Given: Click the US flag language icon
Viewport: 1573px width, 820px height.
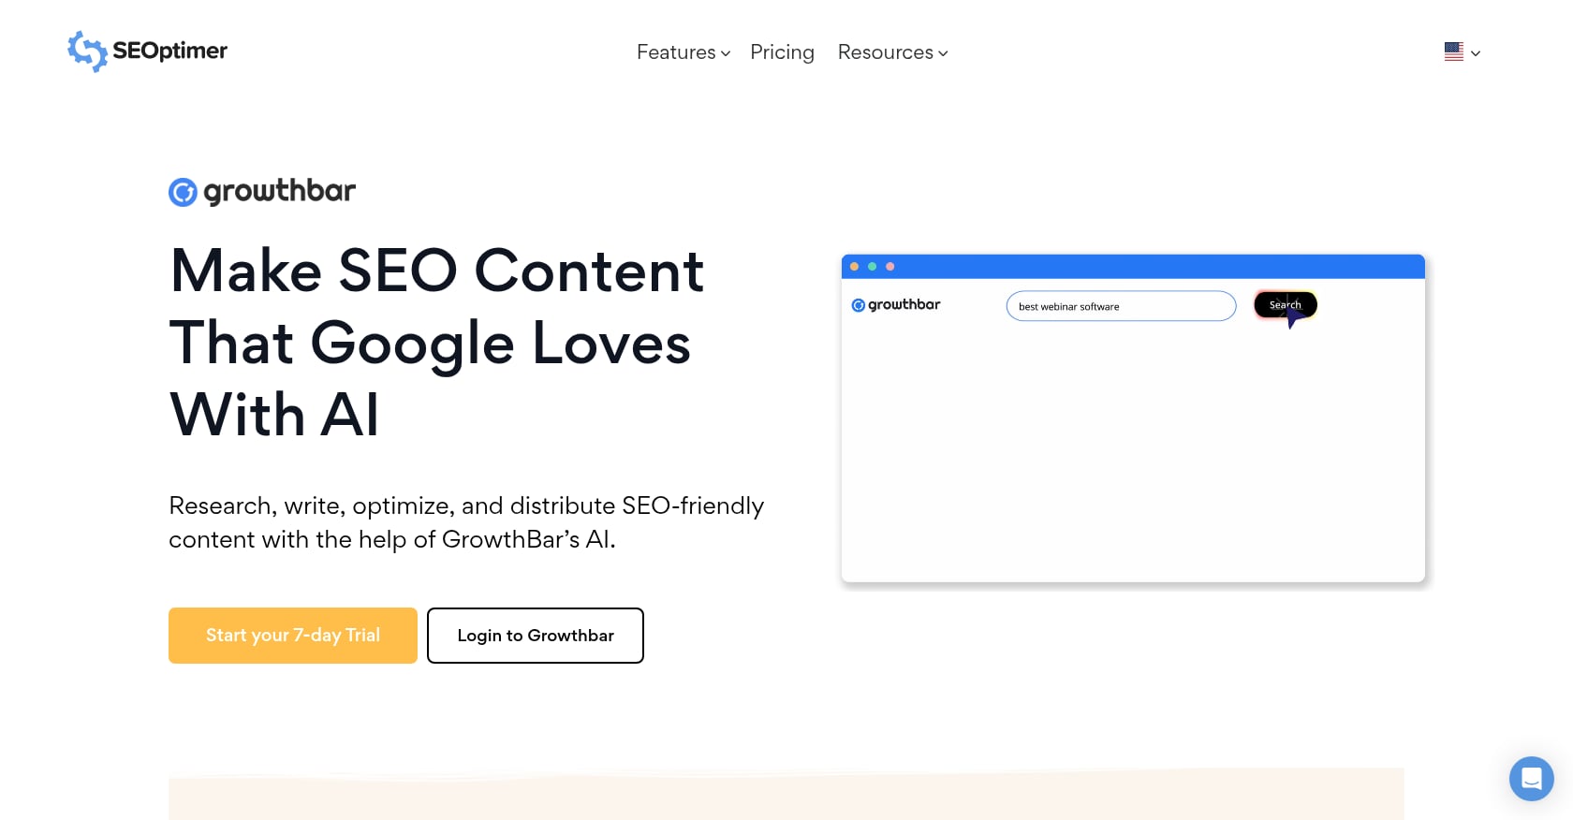Looking at the screenshot, I should [1454, 52].
